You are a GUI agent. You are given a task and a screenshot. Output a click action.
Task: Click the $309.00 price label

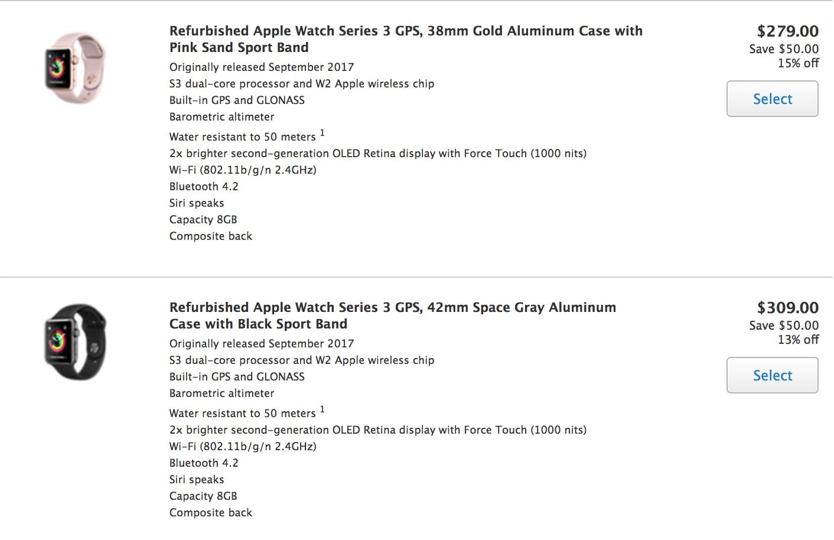click(789, 307)
